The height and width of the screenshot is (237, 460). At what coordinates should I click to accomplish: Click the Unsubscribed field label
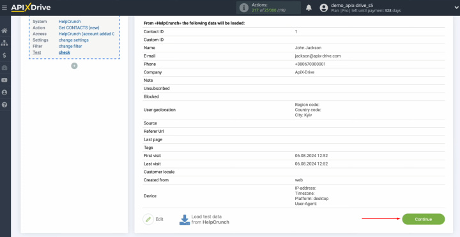tap(157, 88)
